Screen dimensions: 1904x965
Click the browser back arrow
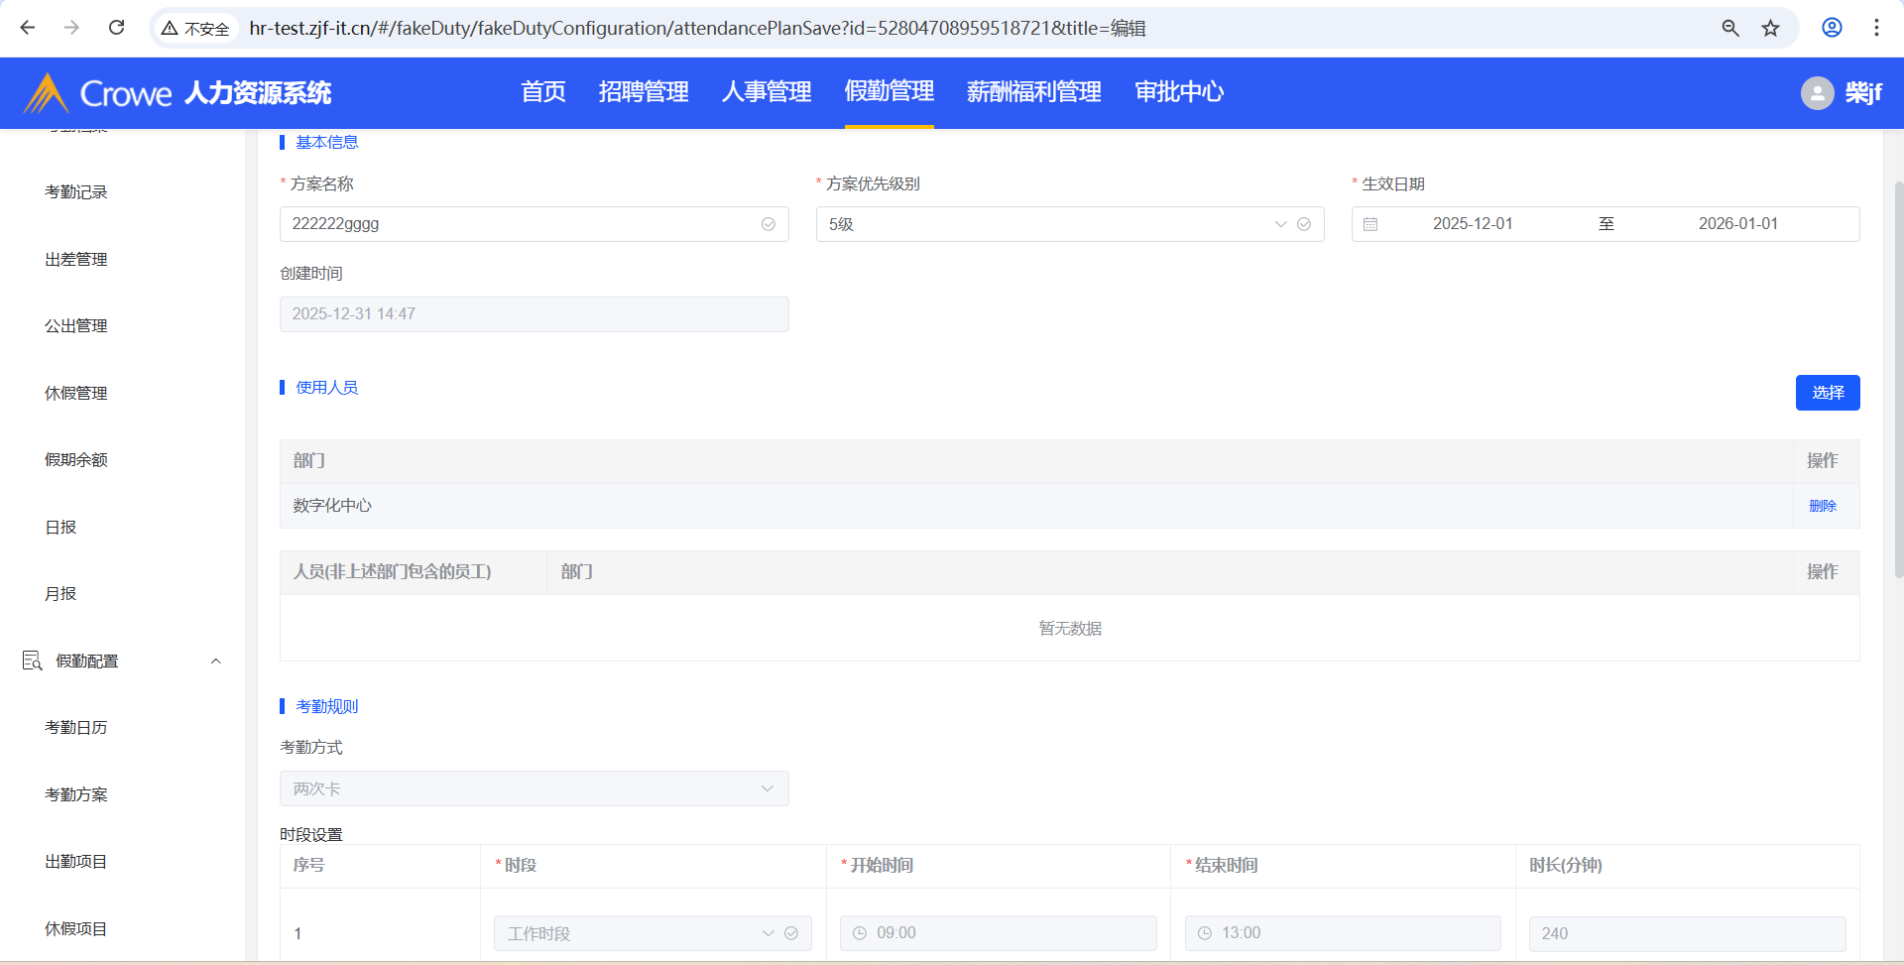click(28, 28)
